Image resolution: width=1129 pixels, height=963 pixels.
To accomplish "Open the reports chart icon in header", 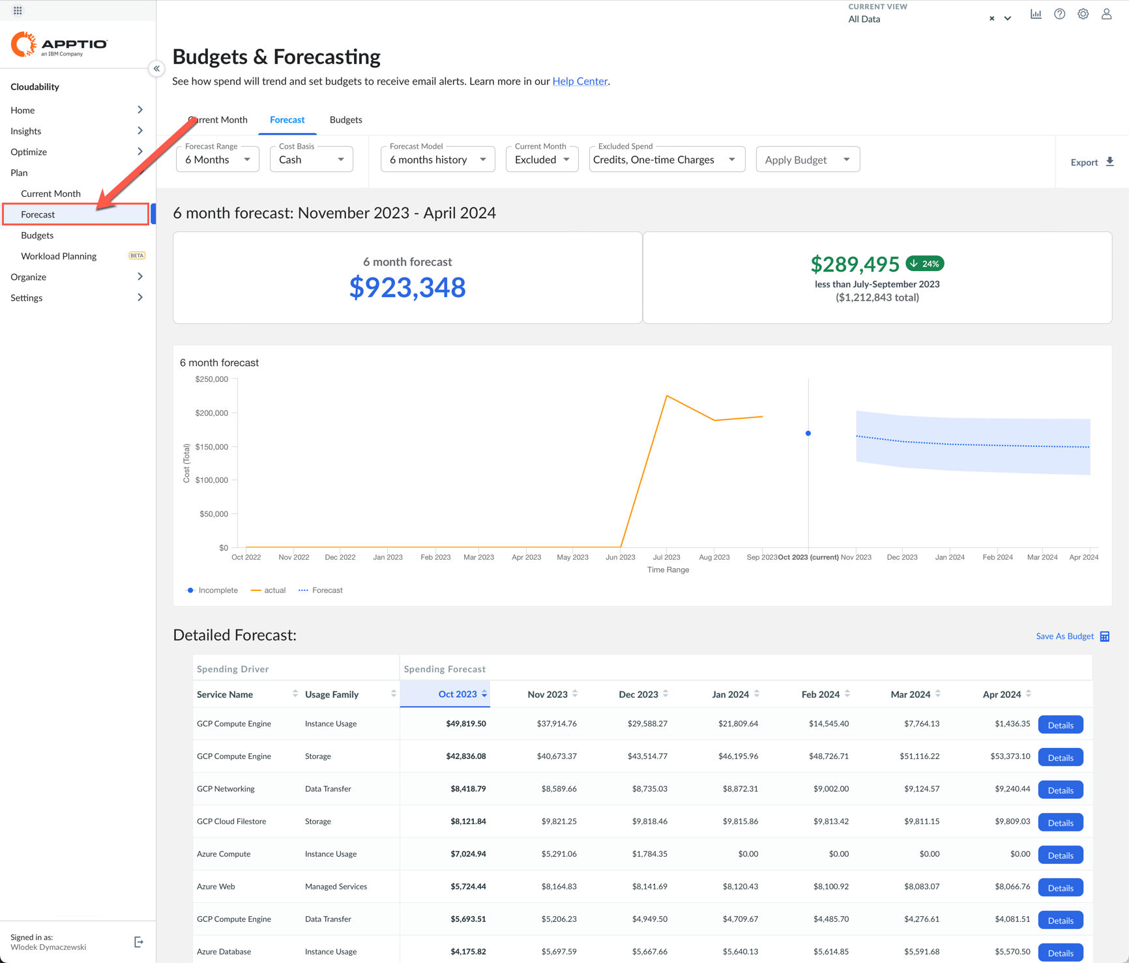I will (1036, 14).
